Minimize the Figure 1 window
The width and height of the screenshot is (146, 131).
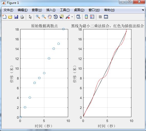tap(123, 2)
